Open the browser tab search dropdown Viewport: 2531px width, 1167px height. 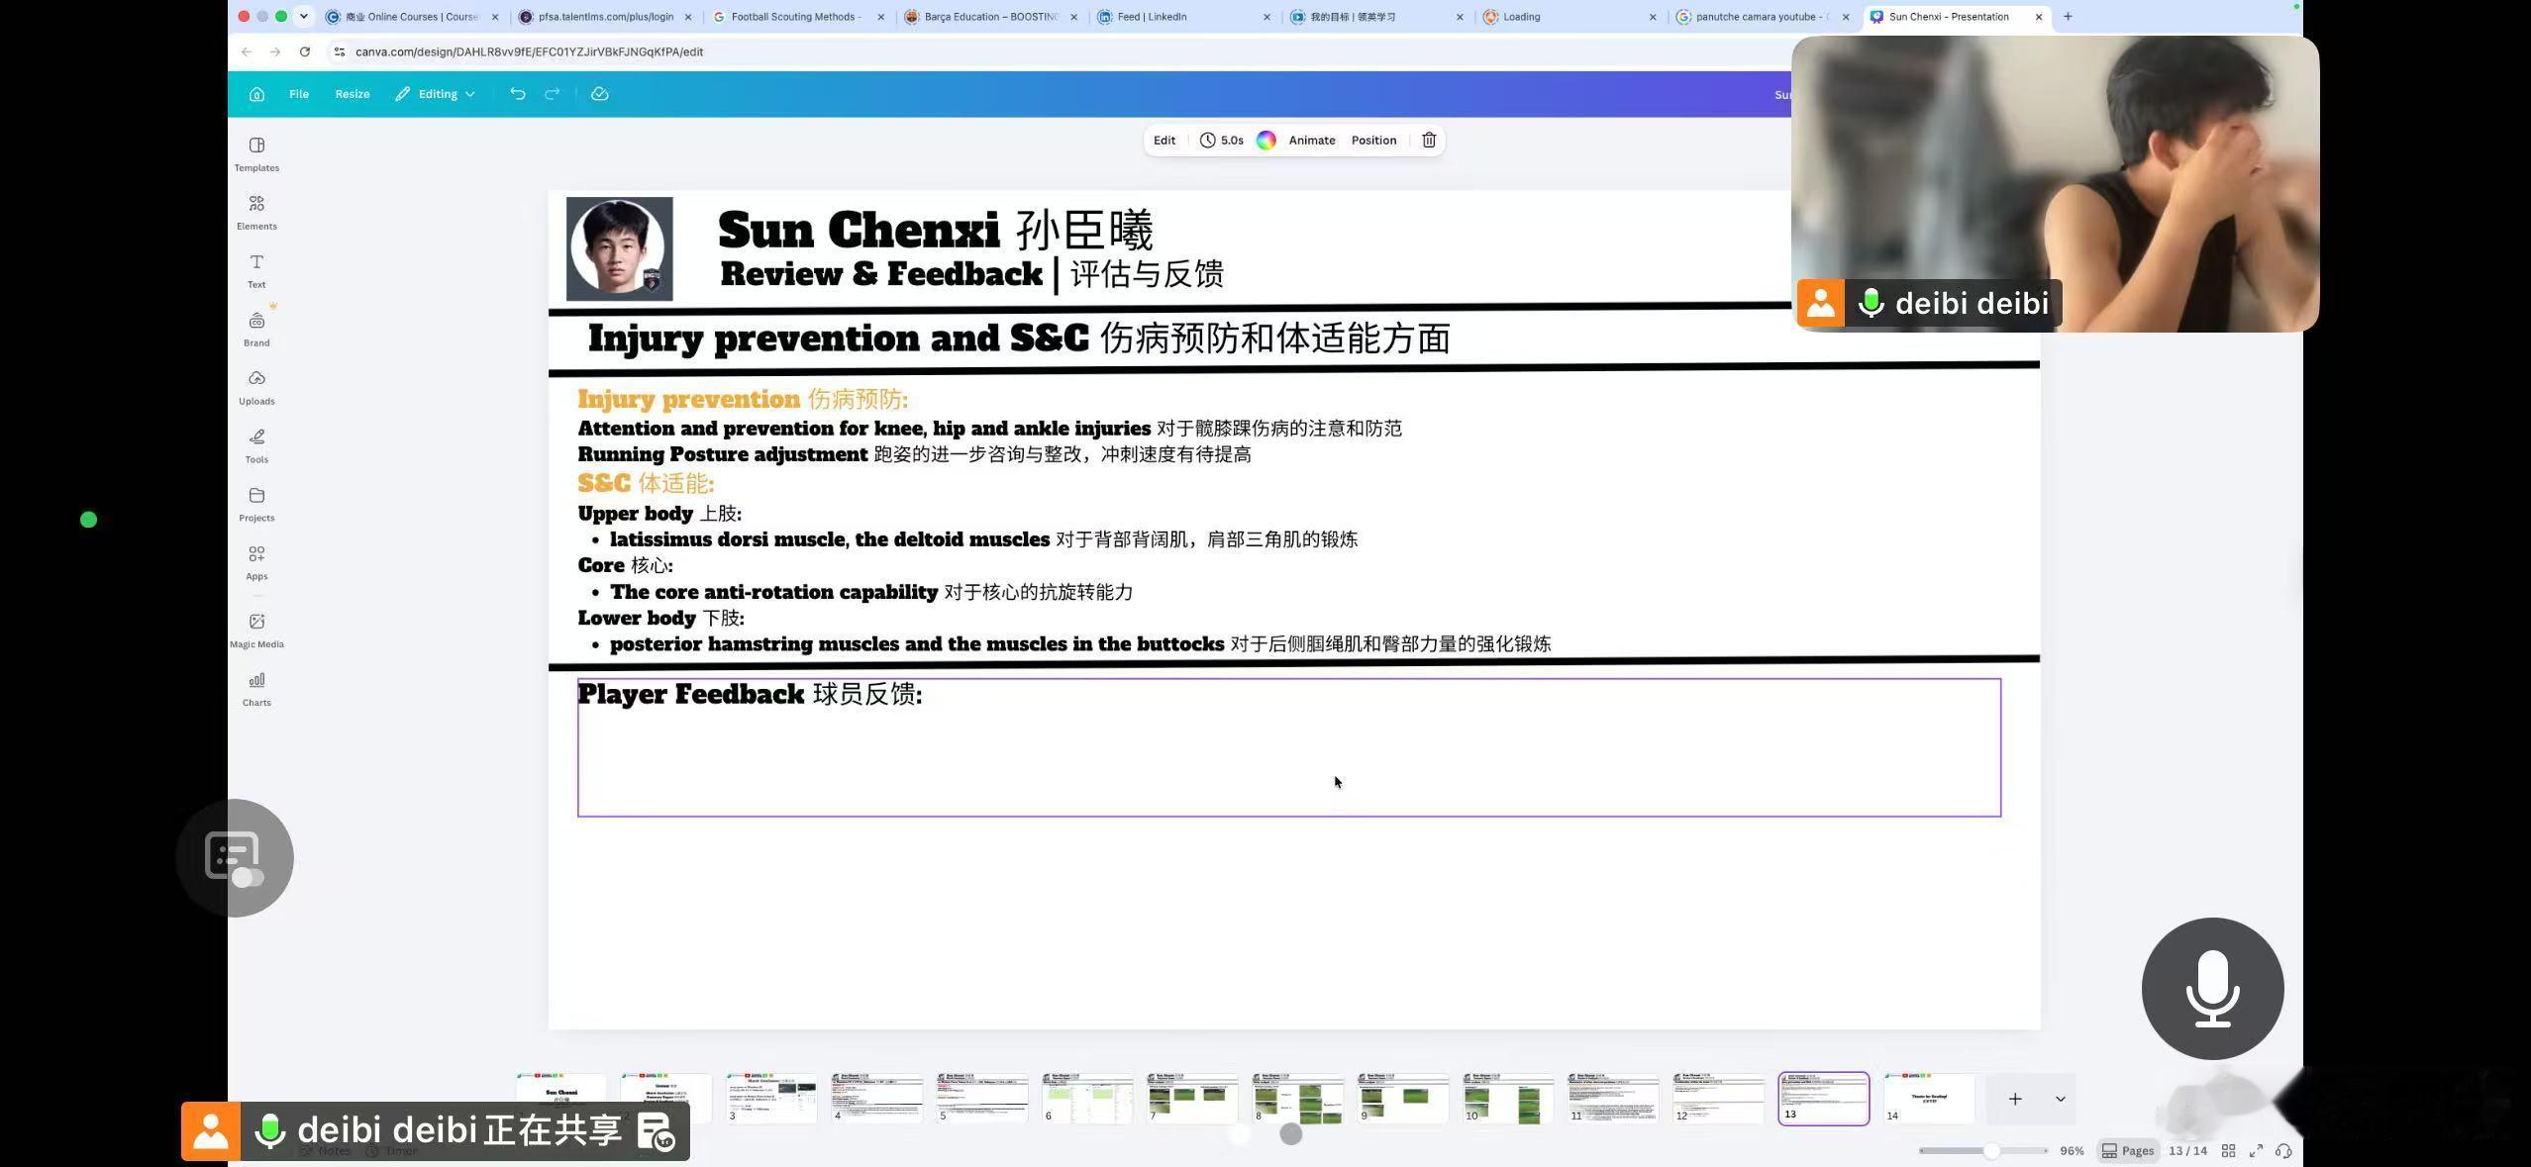pos(304,16)
